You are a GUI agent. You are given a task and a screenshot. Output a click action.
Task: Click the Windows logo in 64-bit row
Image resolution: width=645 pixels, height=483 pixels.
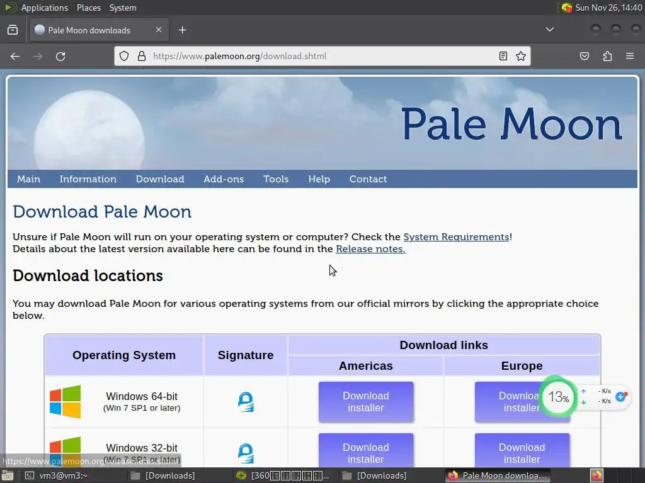[65, 402]
